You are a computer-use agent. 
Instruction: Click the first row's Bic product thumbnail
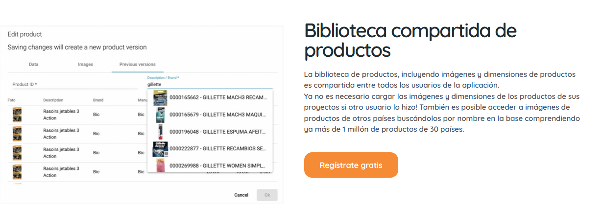pyautogui.click(x=17, y=115)
